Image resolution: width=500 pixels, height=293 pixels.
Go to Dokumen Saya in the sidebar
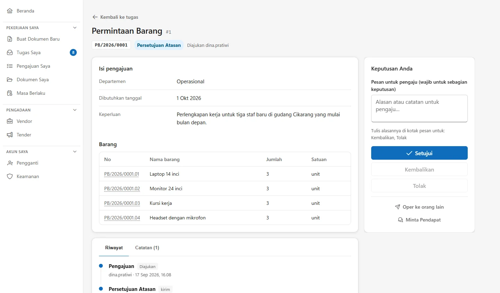tap(42, 79)
